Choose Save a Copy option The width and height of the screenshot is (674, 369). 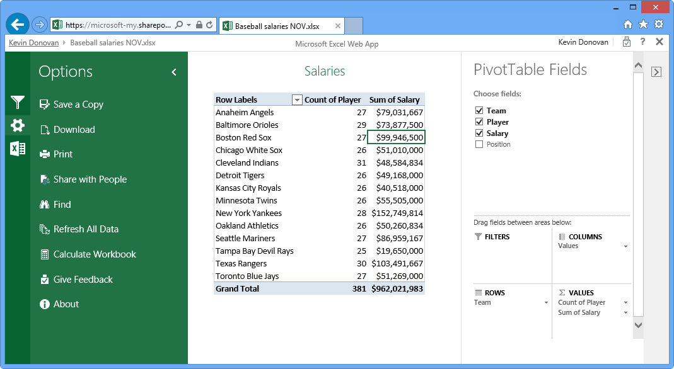78,105
